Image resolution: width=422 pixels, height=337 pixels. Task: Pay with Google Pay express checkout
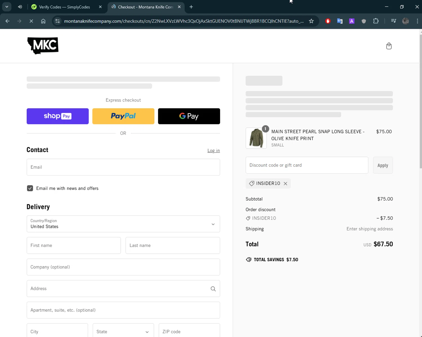(189, 116)
